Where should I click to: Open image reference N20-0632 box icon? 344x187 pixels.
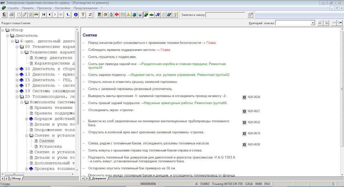pyautogui.click(x=244, y=122)
